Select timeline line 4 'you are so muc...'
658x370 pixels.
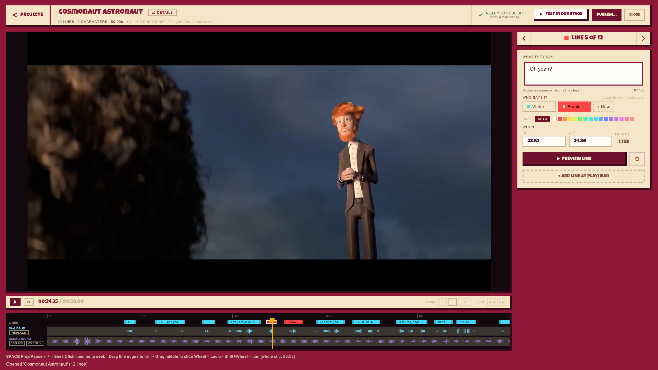pos(244,322)
